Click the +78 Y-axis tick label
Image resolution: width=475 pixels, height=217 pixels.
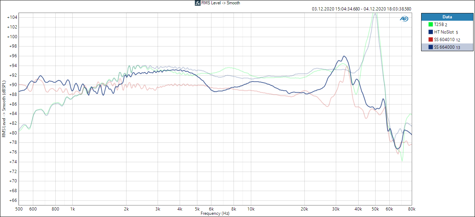point(13,142)
